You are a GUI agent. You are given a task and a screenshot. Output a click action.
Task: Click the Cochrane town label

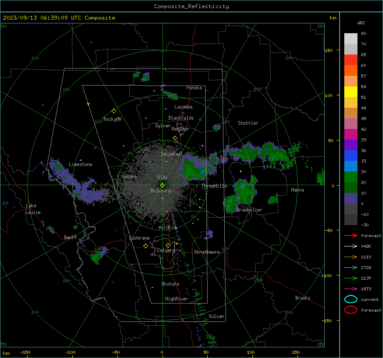point(139,238)
